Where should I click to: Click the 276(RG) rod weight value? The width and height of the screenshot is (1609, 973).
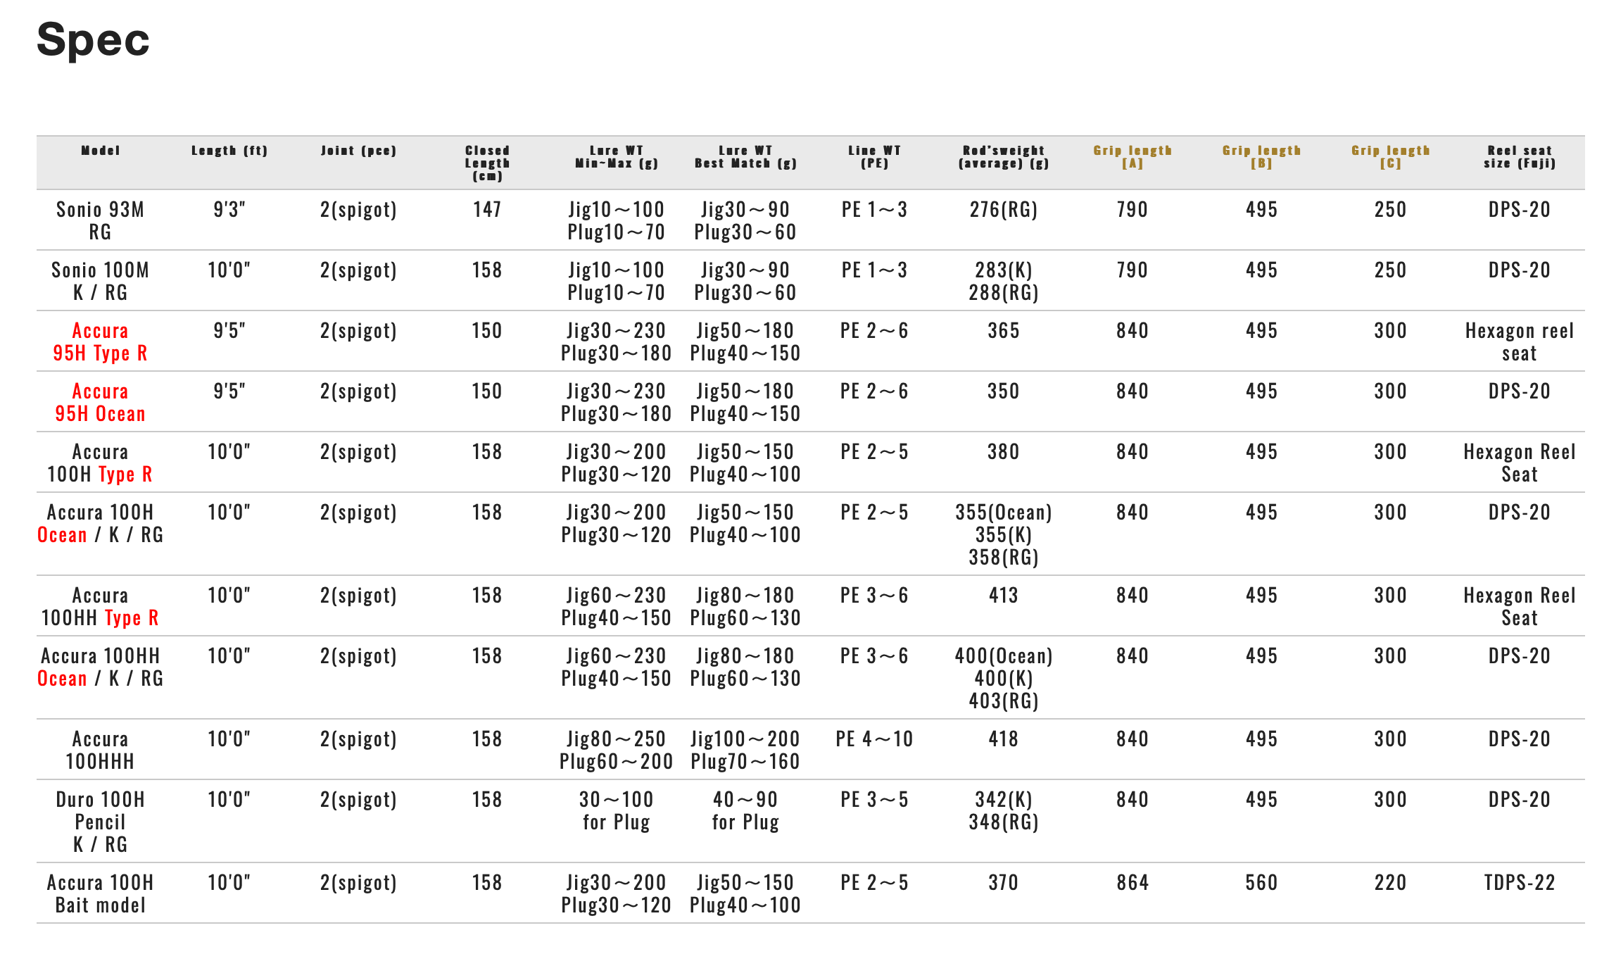(x=1004, y=209)
